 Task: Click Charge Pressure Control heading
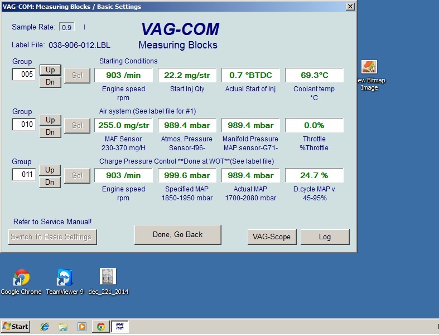click(x=186, y=161)
